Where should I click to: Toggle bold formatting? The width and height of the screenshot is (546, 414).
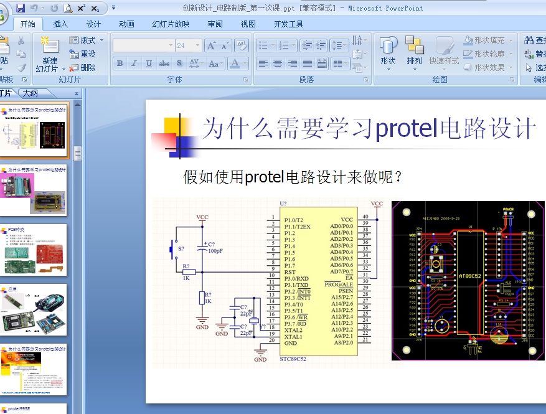(x=120, y=64)
